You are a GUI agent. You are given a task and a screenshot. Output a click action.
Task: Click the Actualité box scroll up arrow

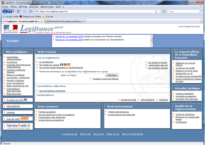[152, 36]
